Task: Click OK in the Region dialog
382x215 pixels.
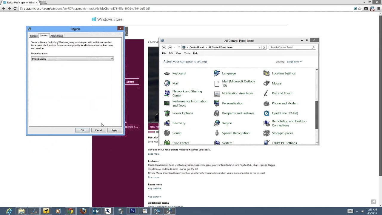Action: coord(82,130)
